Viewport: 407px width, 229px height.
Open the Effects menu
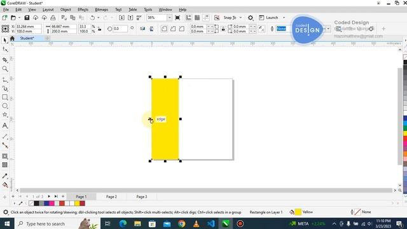tap(83, 10)
